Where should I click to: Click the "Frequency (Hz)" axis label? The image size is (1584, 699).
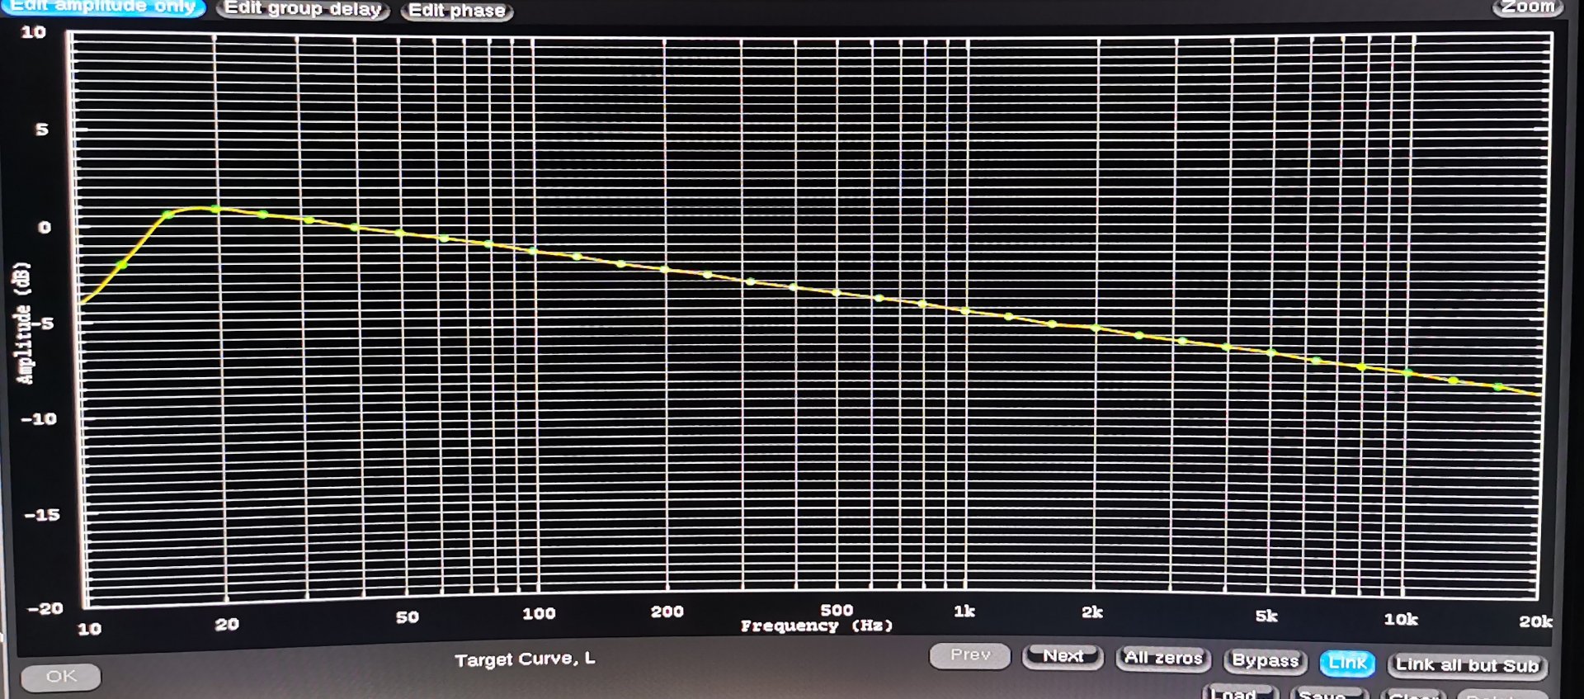[817, 626]
